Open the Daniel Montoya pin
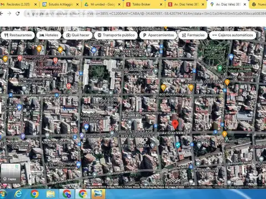The image size is (266, 199). (x=198, y=164)
